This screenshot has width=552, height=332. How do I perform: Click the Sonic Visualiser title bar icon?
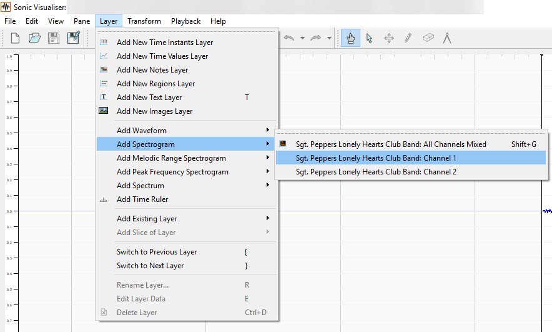point(6,7)
